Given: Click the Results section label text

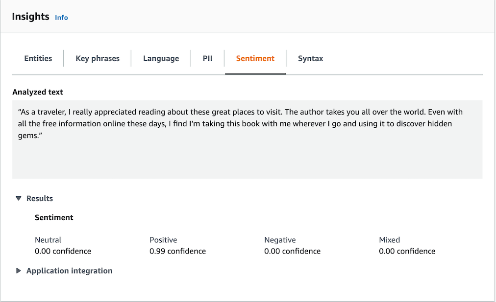Looking at the screenshot, I should coord(40,199).
